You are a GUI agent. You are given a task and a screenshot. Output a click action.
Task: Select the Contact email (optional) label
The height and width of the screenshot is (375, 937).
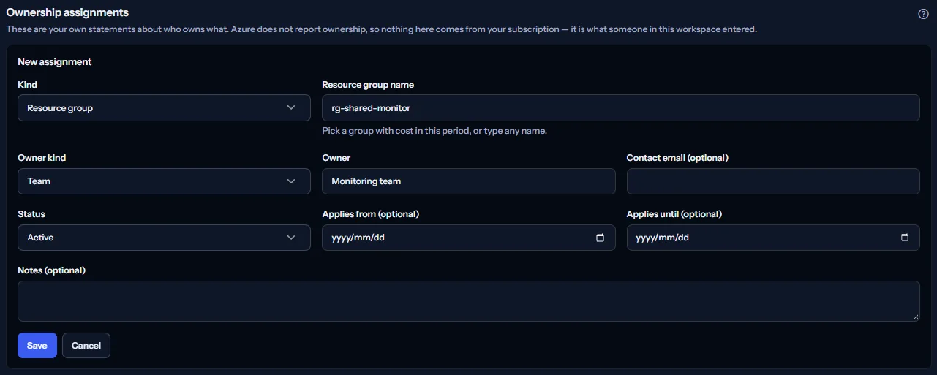pyautogui.click(x=677, y=158)
